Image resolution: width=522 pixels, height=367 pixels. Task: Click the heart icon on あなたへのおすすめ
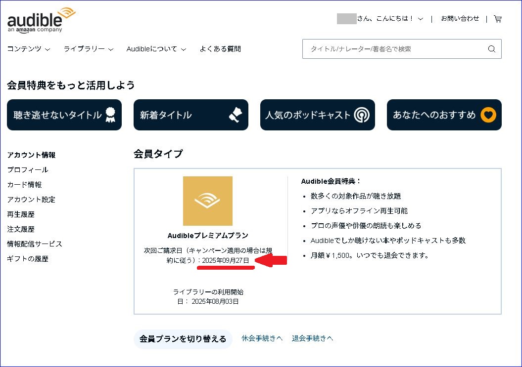(488, 115)
